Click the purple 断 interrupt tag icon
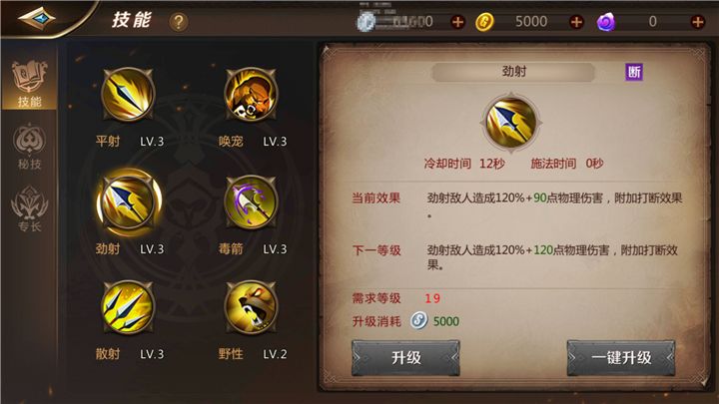The image size is (719, 404). click(634, 72)
